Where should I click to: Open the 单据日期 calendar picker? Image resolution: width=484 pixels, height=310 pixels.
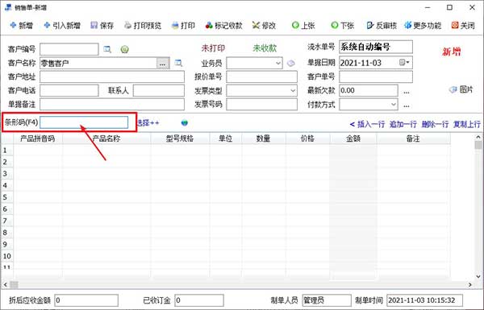pos(404,63)
